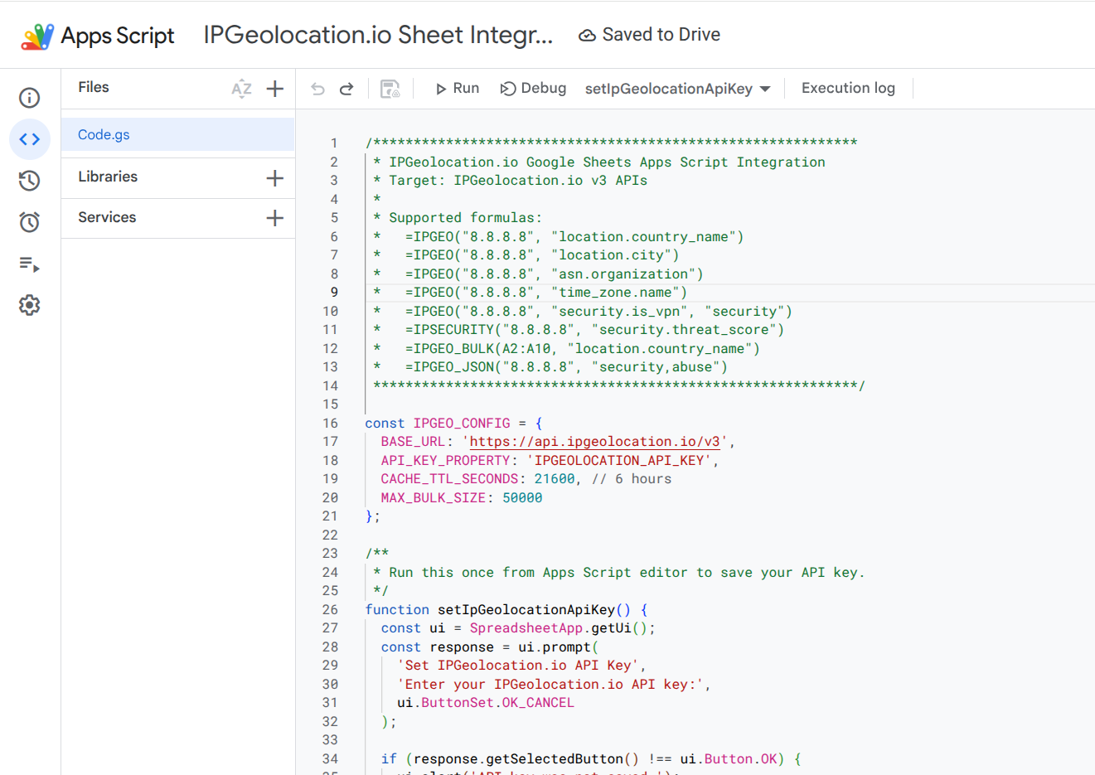Click on the 'IPGEOLOCATION_API_KEY' string in code
This screenshot has width=1095, height=775.
point(619,461)
